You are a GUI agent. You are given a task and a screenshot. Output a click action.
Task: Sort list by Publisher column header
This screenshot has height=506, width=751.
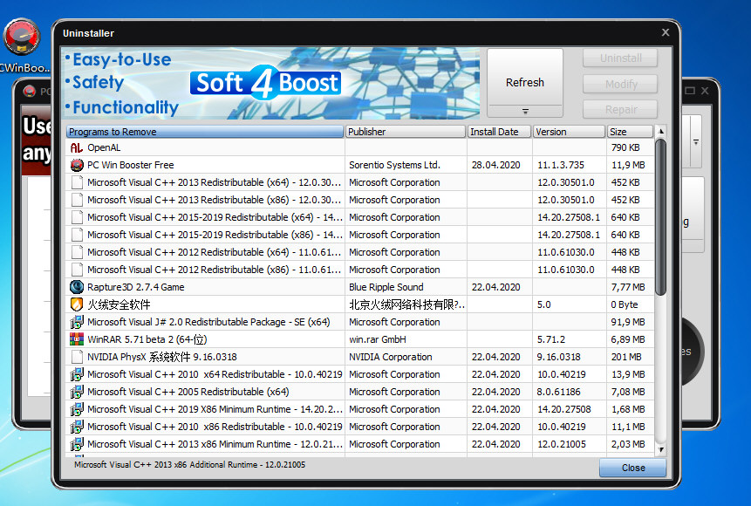pyautogui.click(x=406, y=132)
